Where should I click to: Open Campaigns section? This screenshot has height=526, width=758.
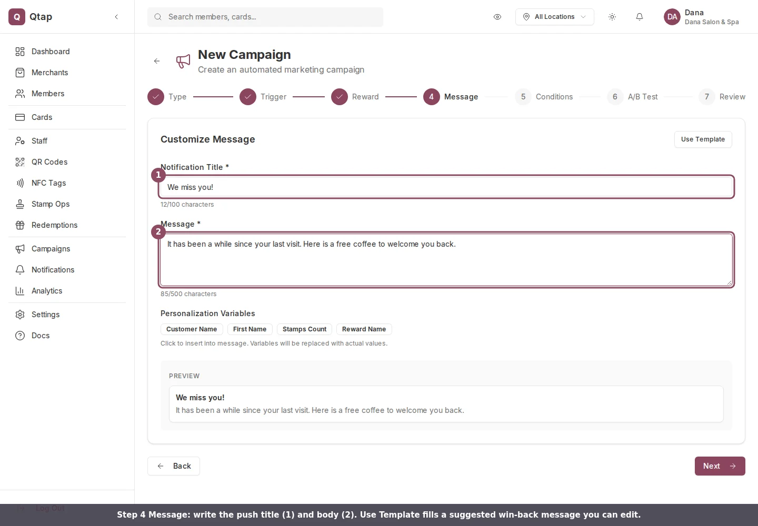click(67, 249)
